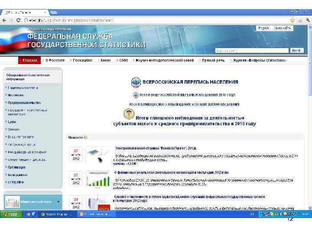Open Журнал «Вопросы статистики» menu item
This screenshot has width=312, height=234.
(260, 60)
